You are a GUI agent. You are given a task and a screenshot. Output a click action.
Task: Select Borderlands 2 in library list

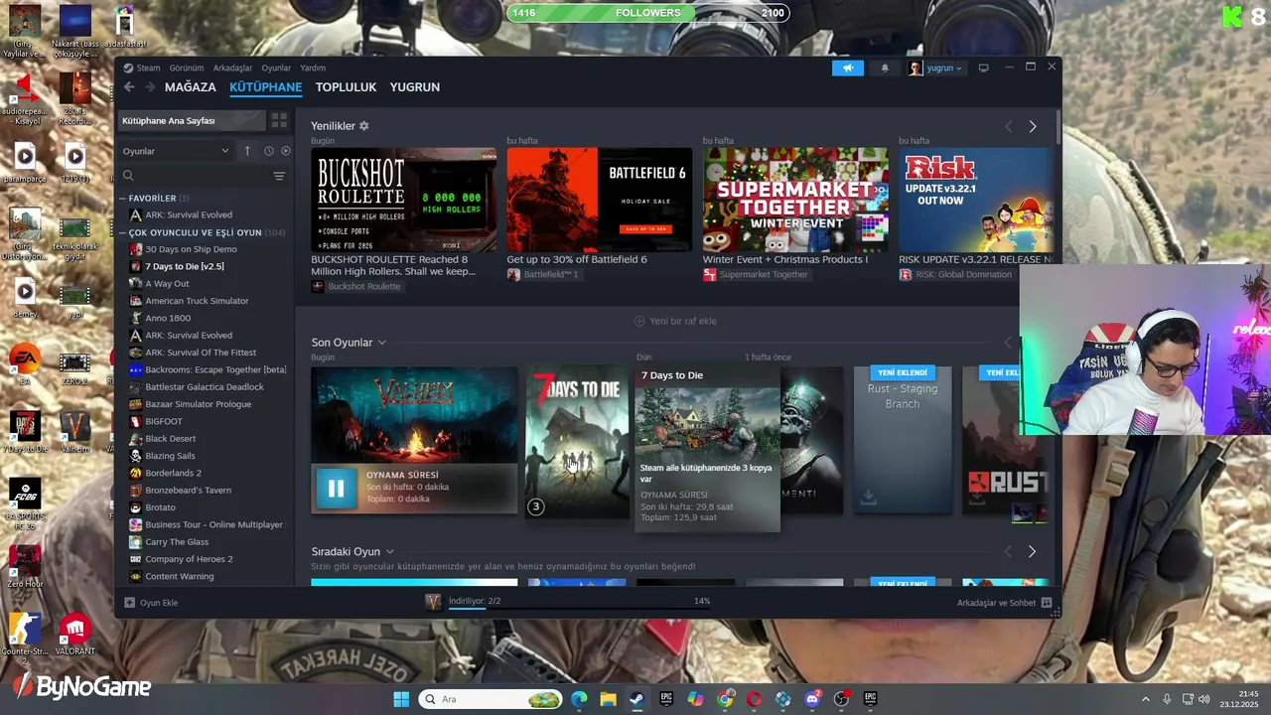tap(173, 473)
